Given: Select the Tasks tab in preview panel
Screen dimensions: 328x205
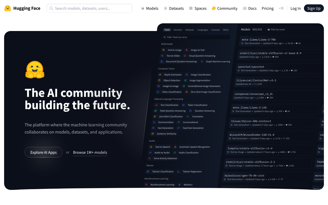Looking at the screenshot, I should 167,30.
